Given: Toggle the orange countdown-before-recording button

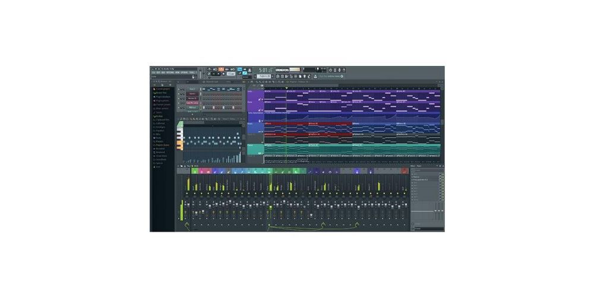Looking at the screenshot, I should tap(221, 69).
